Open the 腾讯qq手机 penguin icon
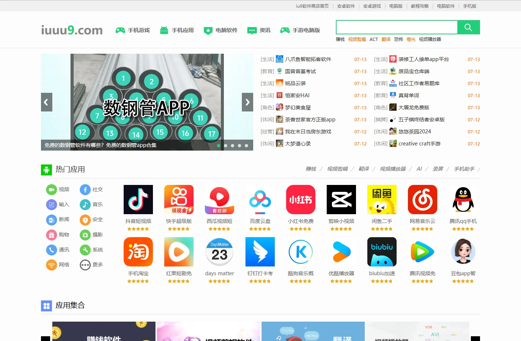Viewport: 521px width, 341px height. point(463,200)
